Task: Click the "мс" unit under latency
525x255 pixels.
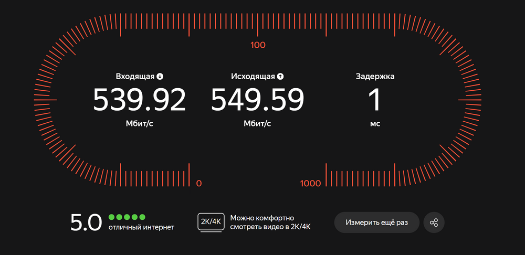Action: tap(375, 124)
